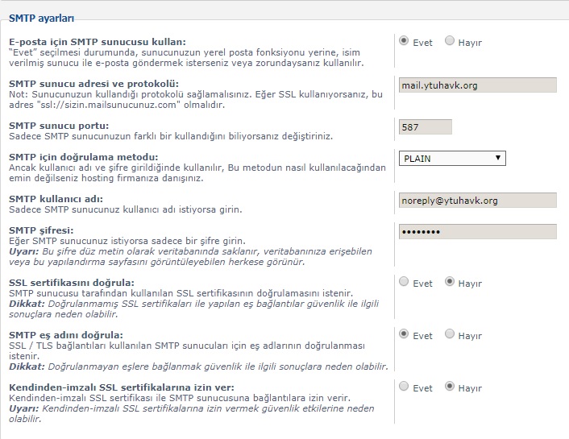Image resolution: width=569 pixels, height=439 pixels.
Task: Set Evet for Kendinden-imzalı SSL sertifikalarına izin ver
Action: click(404, 386)
